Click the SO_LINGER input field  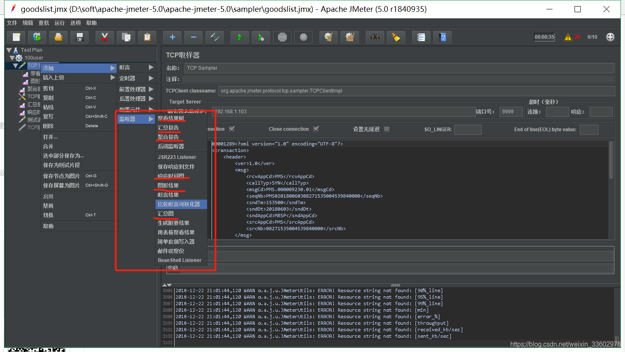tap(468, 130)
